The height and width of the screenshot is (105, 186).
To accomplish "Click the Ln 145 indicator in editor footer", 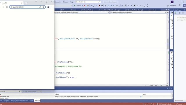I will 151,85.
